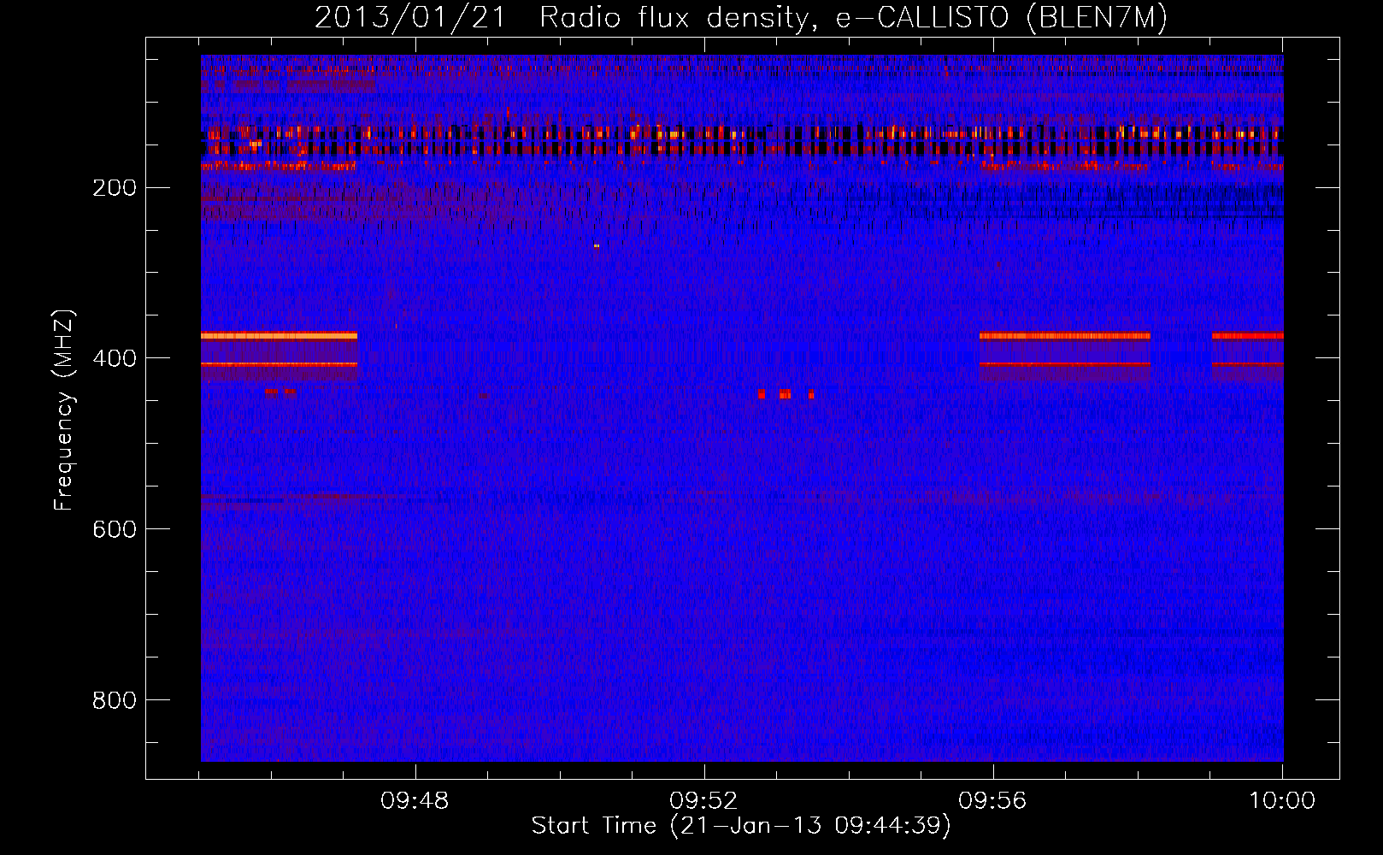Click the 400 frequency tick label

tap(114, 359)
